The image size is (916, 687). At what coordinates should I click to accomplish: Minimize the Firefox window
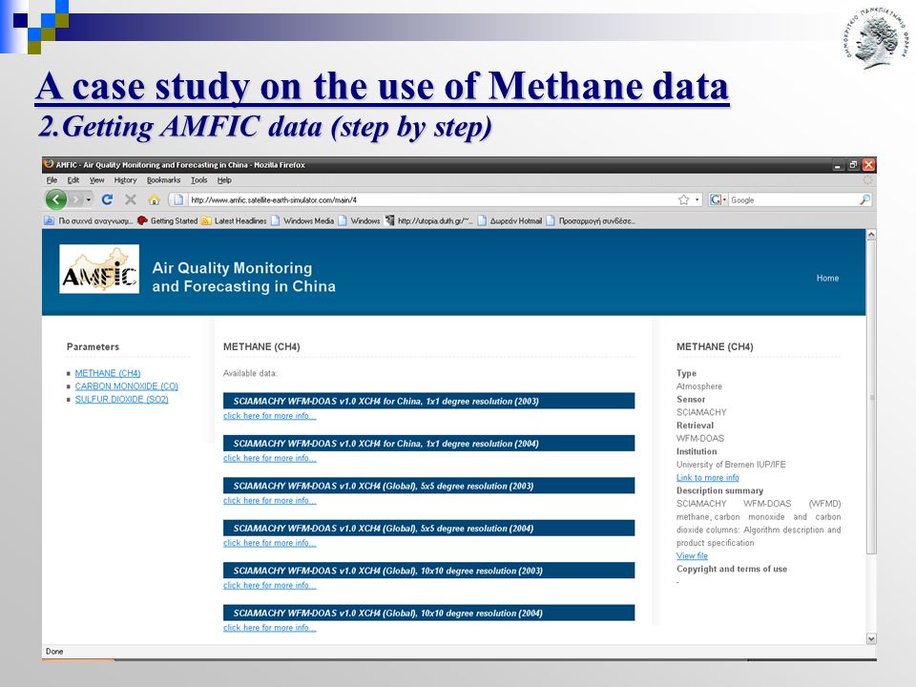coord(838,165)
